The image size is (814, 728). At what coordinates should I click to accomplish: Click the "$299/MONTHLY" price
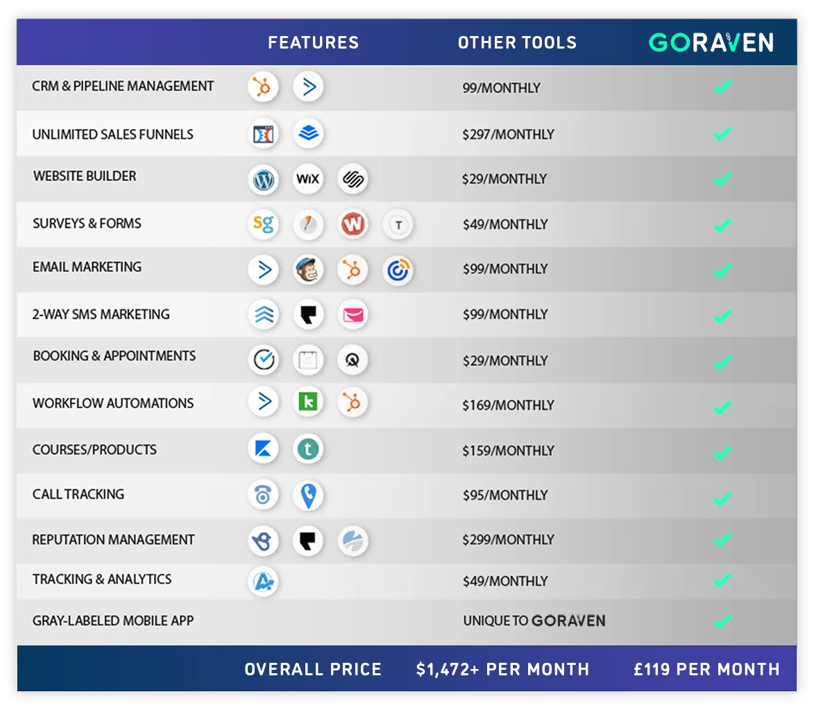click(x=508, y=540)
